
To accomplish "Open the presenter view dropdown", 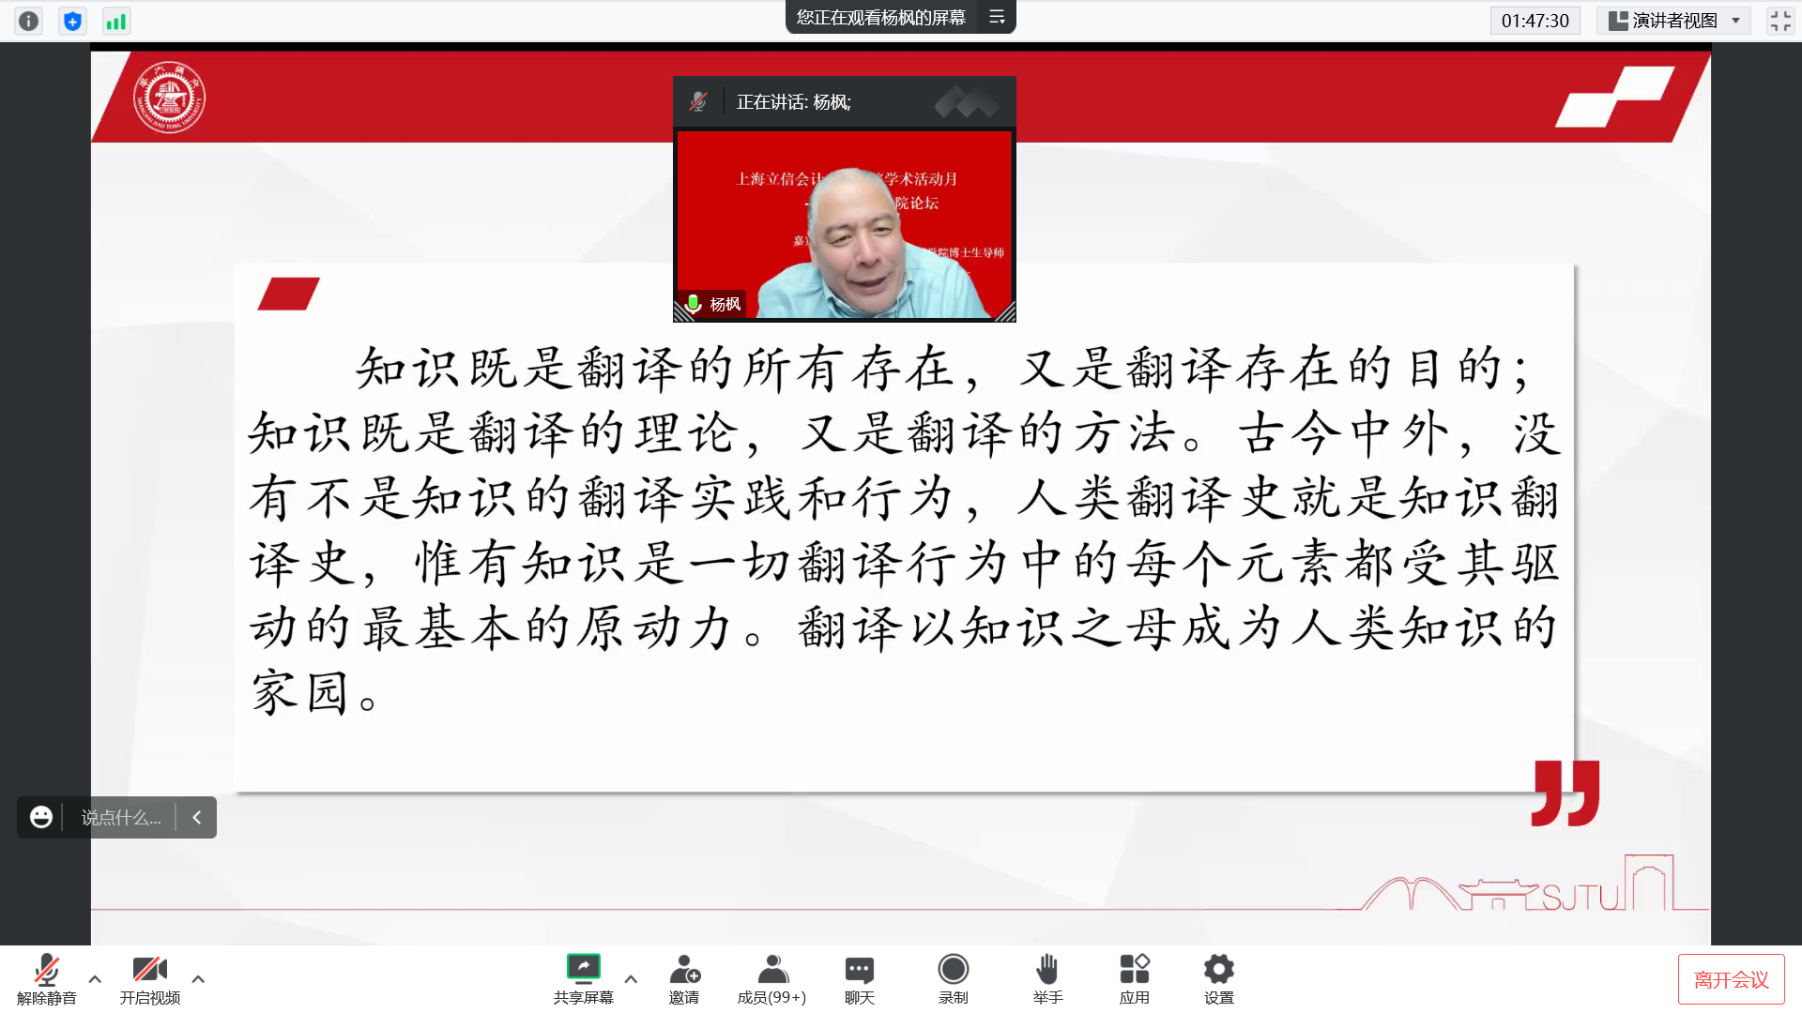I will pyautogui.click(x=1673, y=21).
